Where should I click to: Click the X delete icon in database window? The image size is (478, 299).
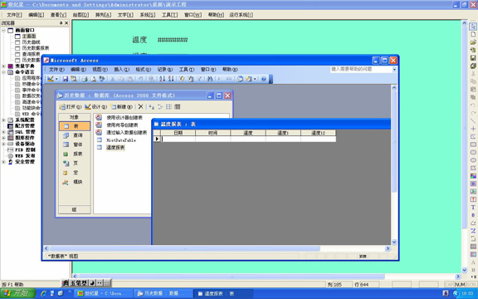pyautogui.click(x=140, y=106)
